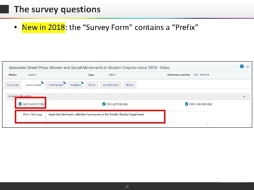Click the Form Configuration header text
254x190 pixels.
click(x=20, y=96)
